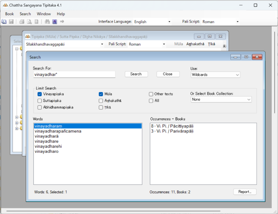Open the main toolbar Pali Script dropdown

(x=237, y=22)
